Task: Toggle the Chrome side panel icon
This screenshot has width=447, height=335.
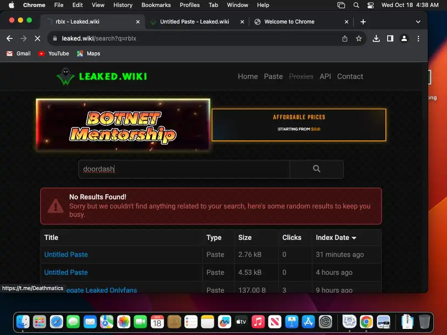Action: pyautogui.click(x=390, y=38)
